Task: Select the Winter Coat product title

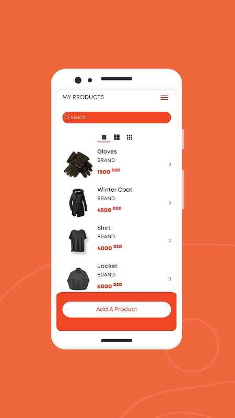Action: [115, 190]
